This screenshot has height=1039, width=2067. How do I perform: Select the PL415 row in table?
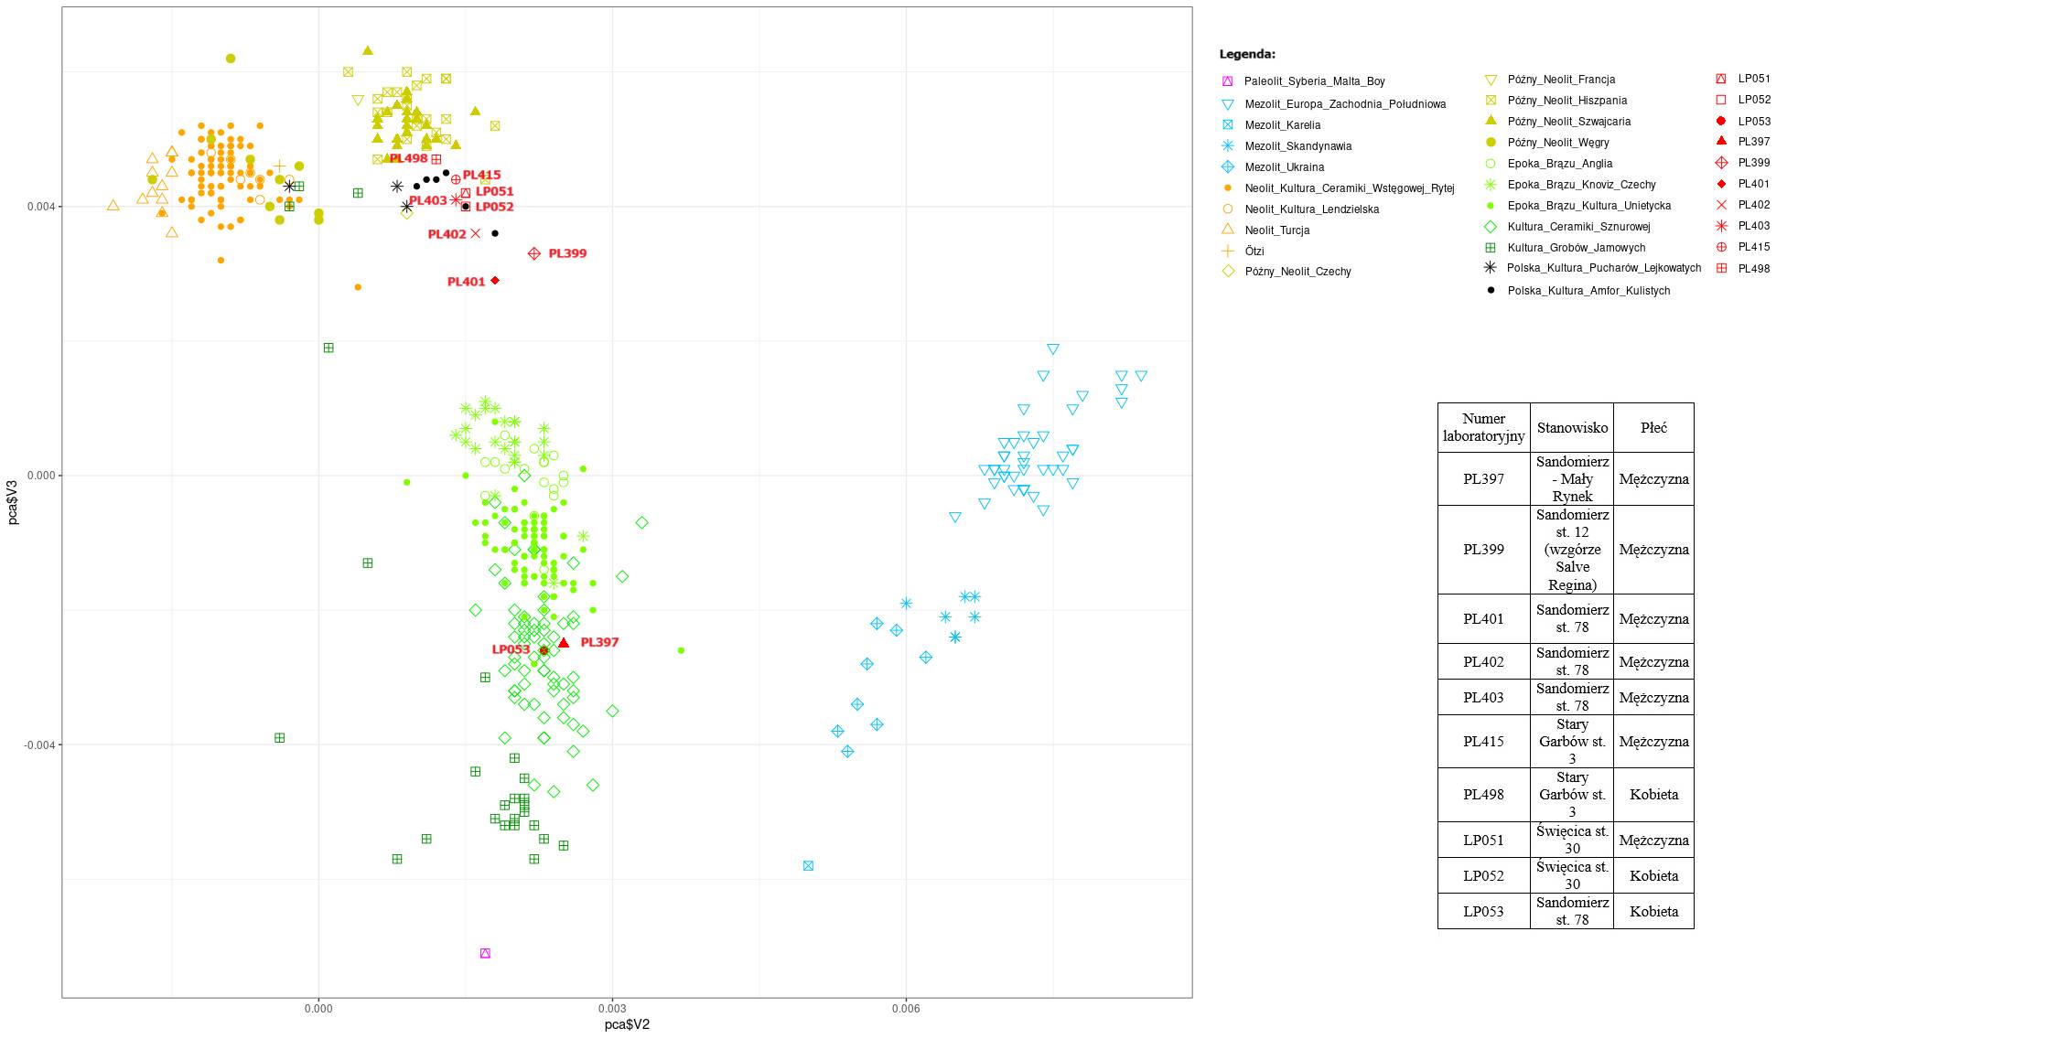(x=1482, y=742)
